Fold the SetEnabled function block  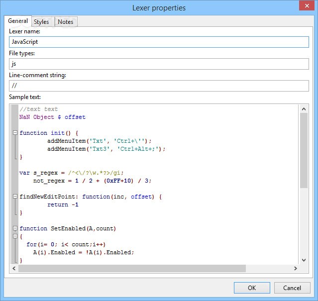pos(15,228)
